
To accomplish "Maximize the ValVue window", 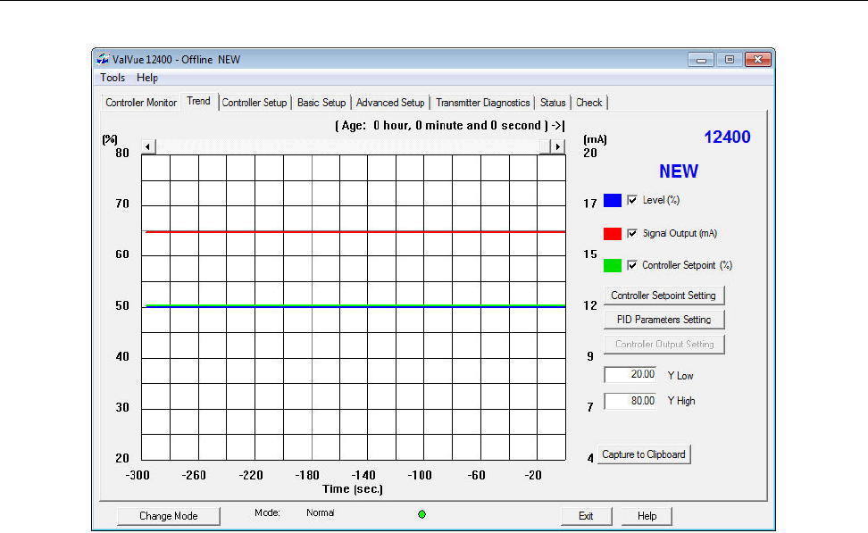I will click(729, 59).
